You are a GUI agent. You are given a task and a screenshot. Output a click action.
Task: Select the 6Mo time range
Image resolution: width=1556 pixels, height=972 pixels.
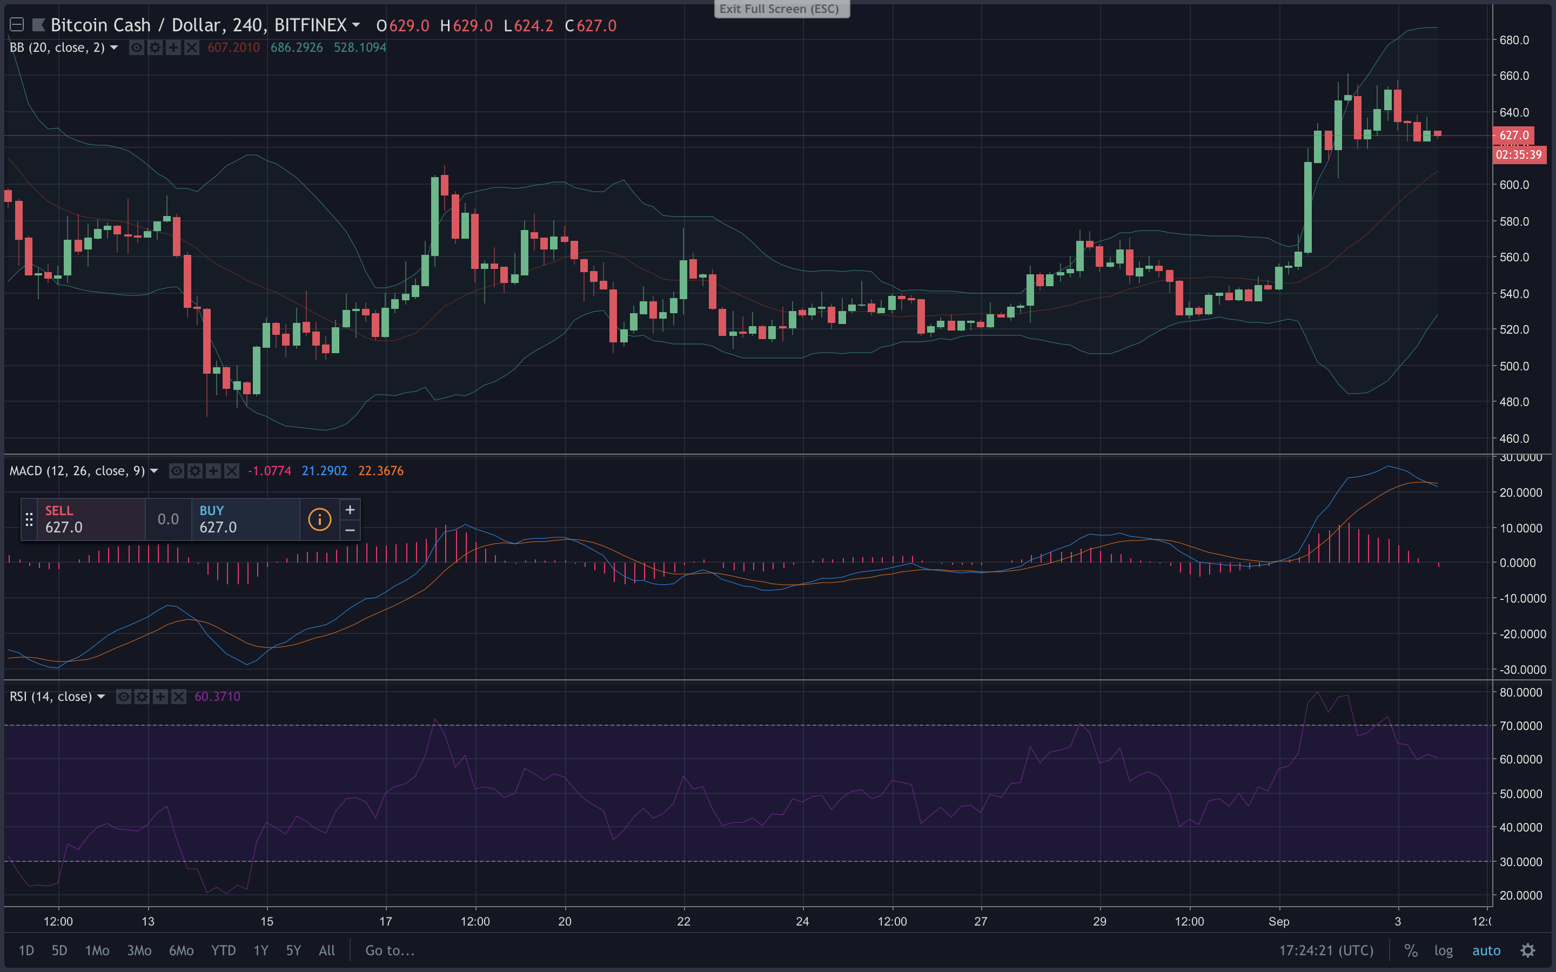(182, 951)
